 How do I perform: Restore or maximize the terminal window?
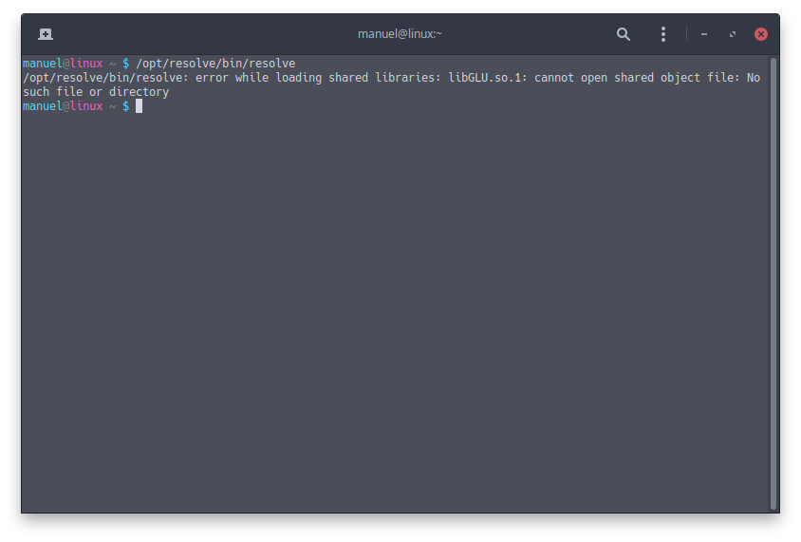click(733, 34)
